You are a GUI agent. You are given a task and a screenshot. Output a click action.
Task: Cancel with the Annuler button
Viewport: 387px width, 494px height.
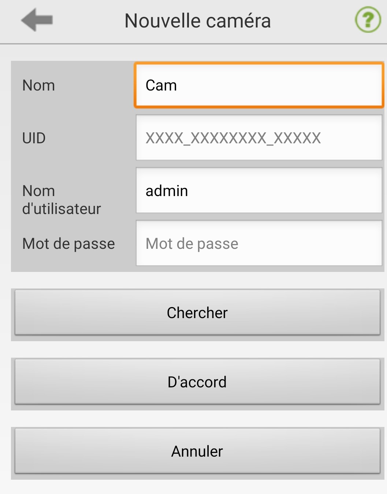(197, 451)
